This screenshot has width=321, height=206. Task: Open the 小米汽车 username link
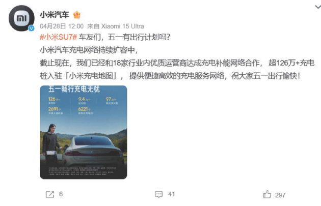(55, 15)
